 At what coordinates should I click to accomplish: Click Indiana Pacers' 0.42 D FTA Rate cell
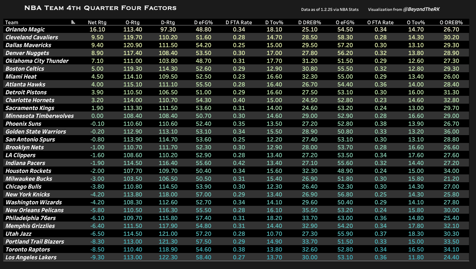pos(239,163)
